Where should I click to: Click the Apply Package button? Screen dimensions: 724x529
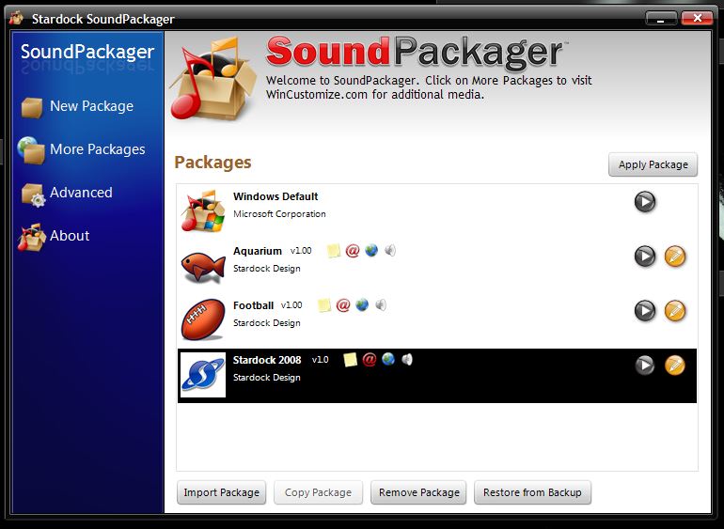[653, 164]
